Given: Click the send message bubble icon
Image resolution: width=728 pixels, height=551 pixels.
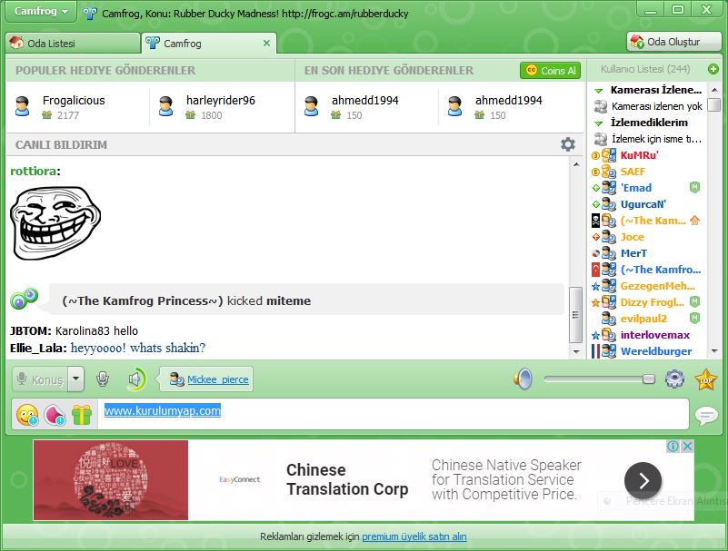Looking at the screenshot, I should click(706, 415).
